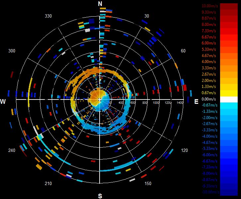Pick the white zero-velocity color band
The image size is (241, 199).
point(229,99)
